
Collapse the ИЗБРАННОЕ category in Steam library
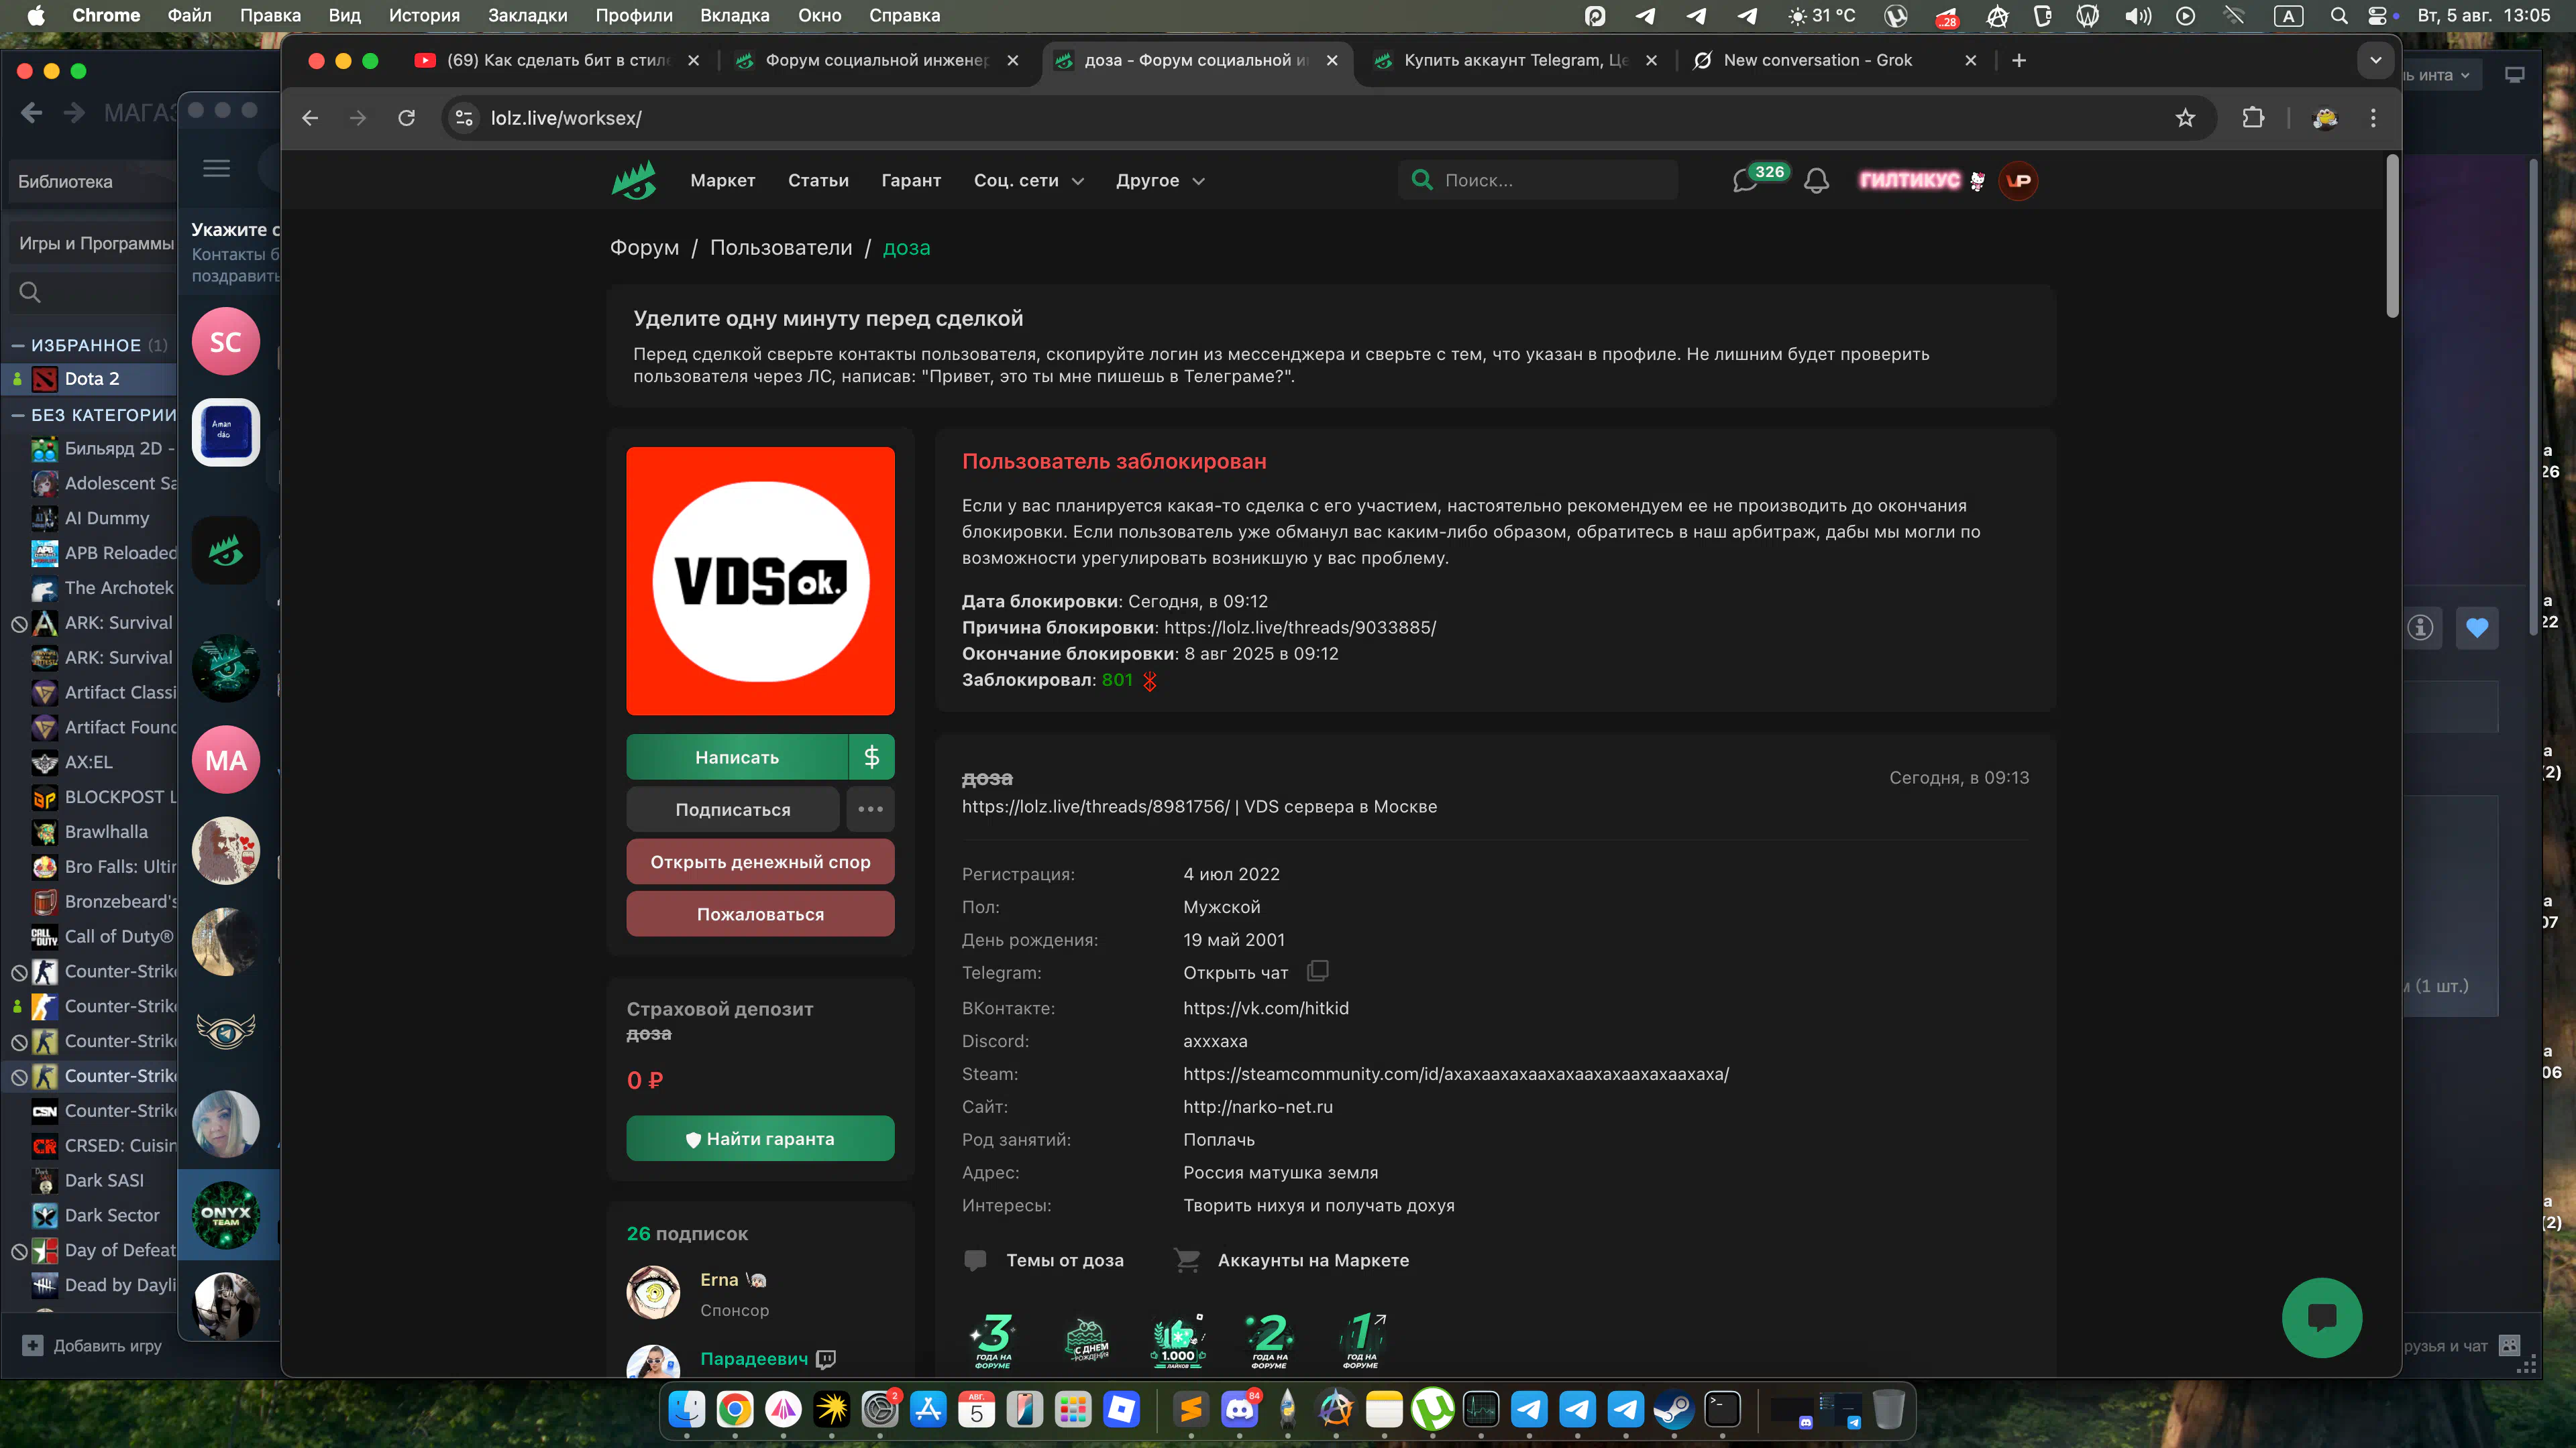(18, 345)
